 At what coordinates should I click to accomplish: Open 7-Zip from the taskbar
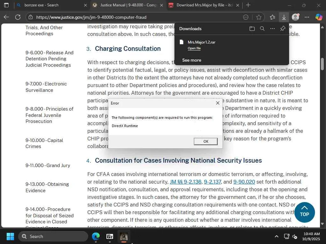click(110, 236)
